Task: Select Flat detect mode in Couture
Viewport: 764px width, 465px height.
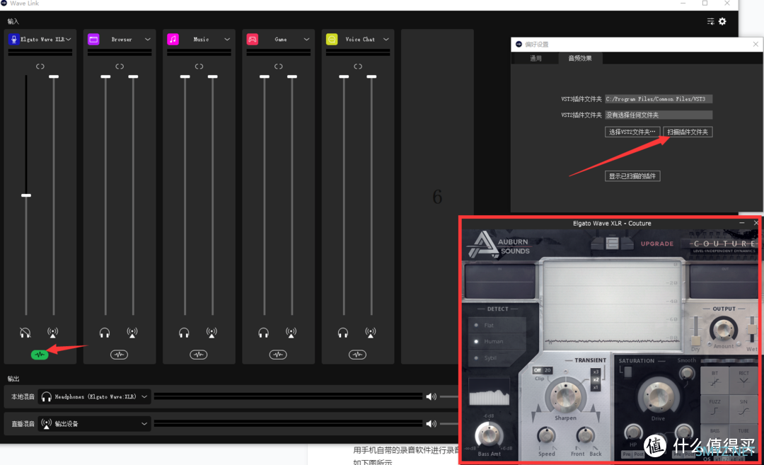Action: point(489,325)
